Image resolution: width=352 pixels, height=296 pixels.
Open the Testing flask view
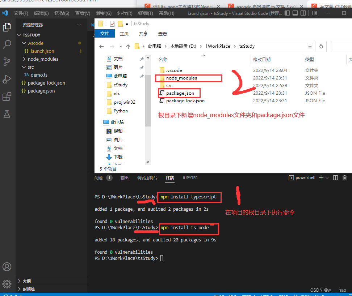click(7, 114)
